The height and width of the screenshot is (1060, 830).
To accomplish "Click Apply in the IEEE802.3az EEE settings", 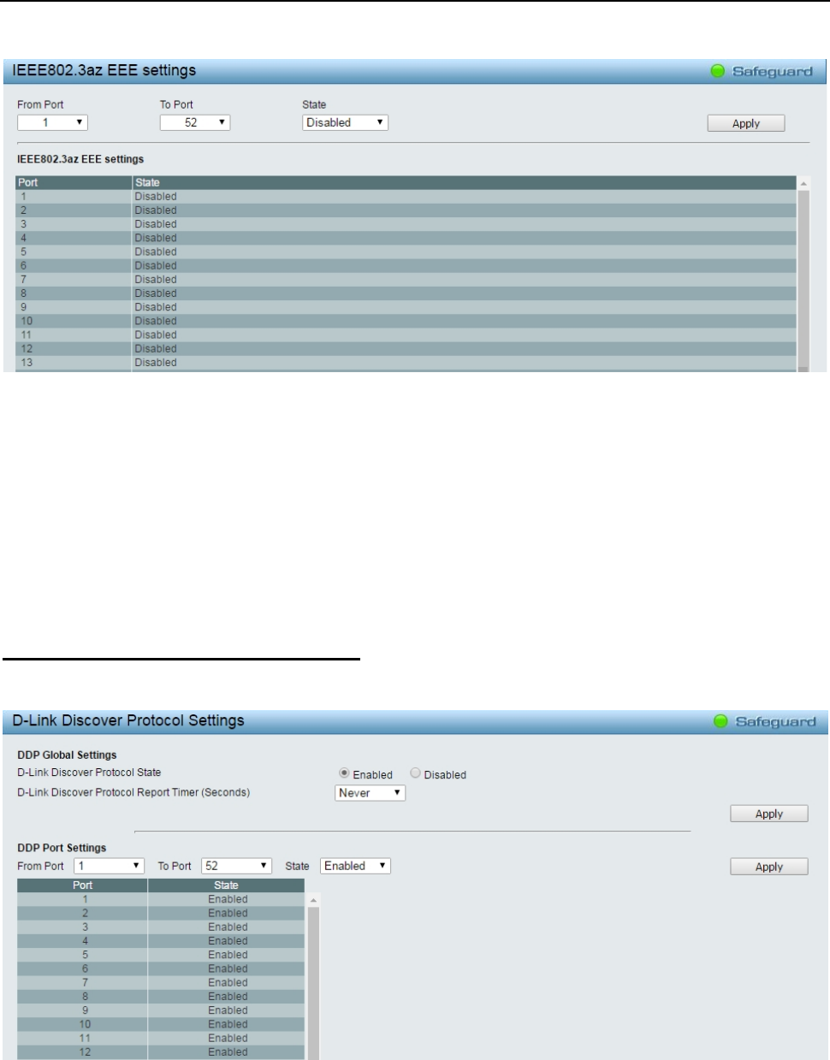I will point(746,123).
